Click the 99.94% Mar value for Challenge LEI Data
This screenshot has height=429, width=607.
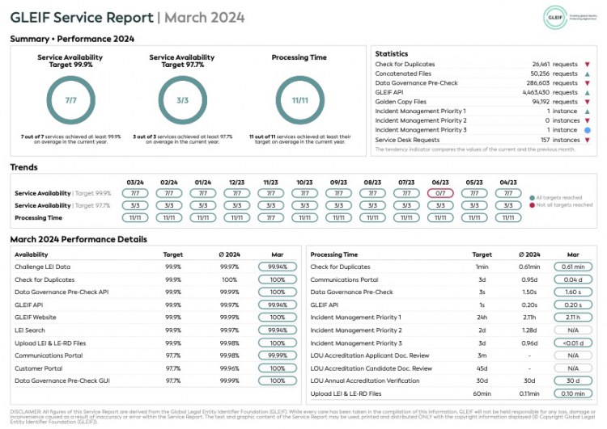[278, 267]
